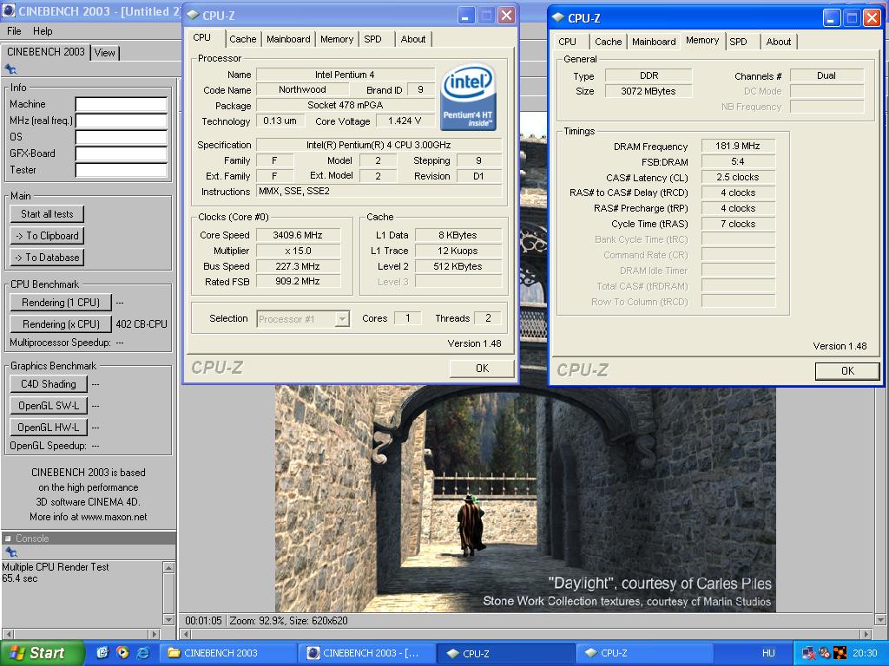This screenshot has width=889, height=666.
Task: Click the Start all tests button
Action: coord(47,214)
